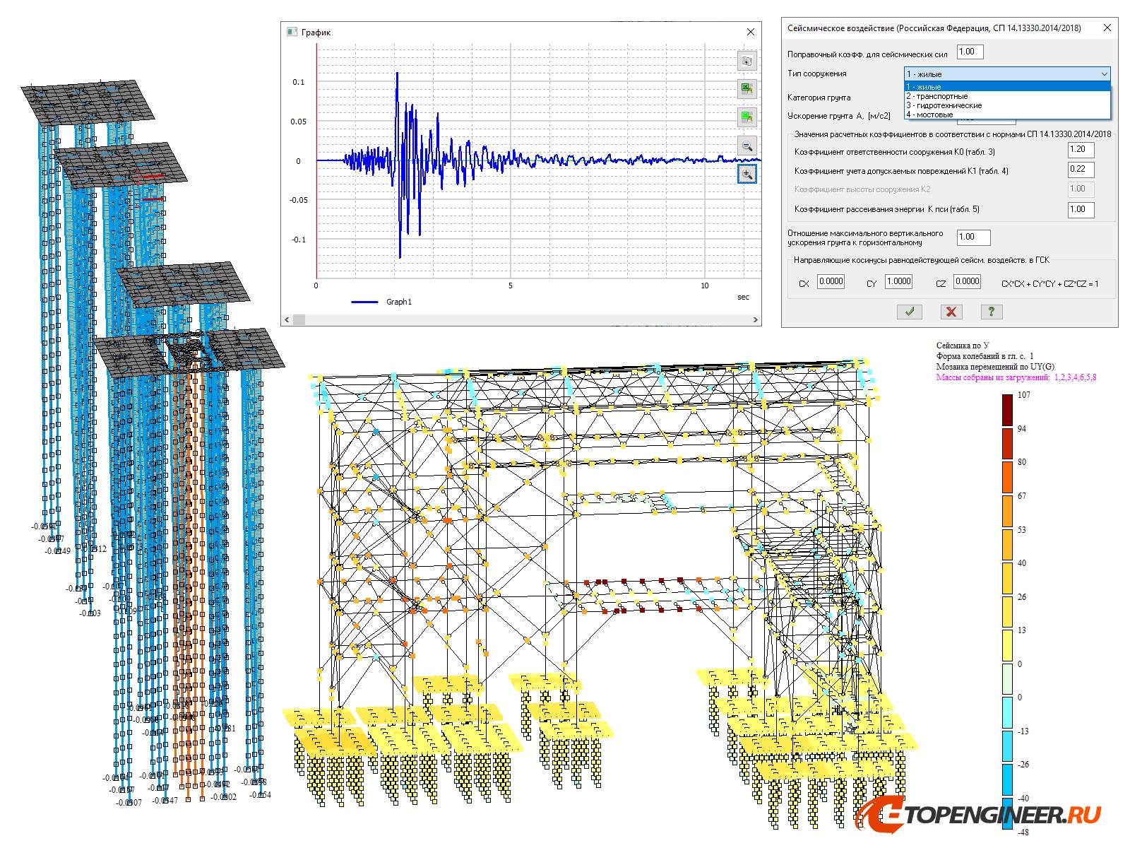This screenshot has height=848, width=1130.
Task: Click the CX direction cosine field
Action: click(831, 282)
